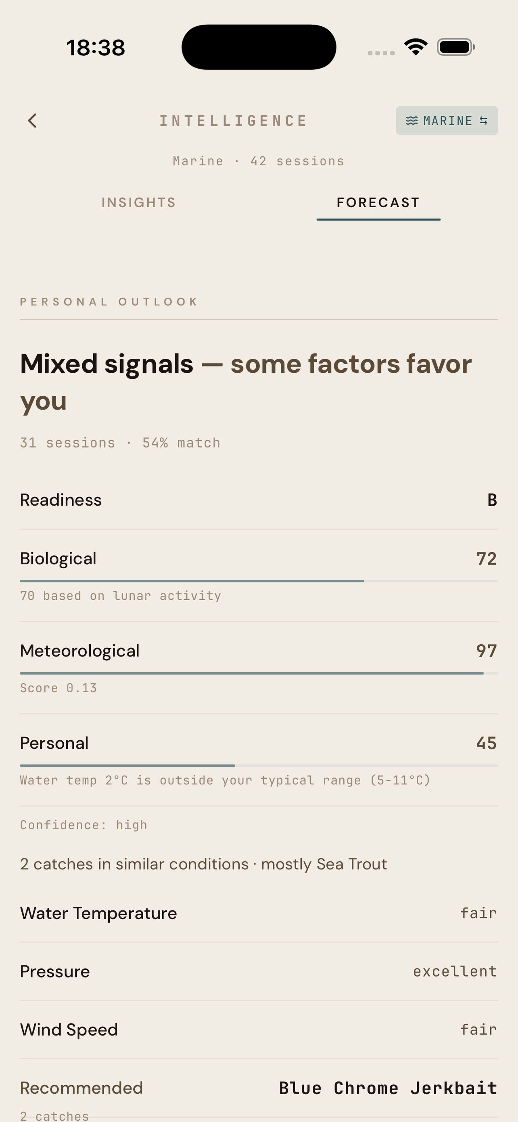Click the Personal score progress bar
Image resolution: width=518 pixels, height=1122 pixels.
(x=259, y=765)
